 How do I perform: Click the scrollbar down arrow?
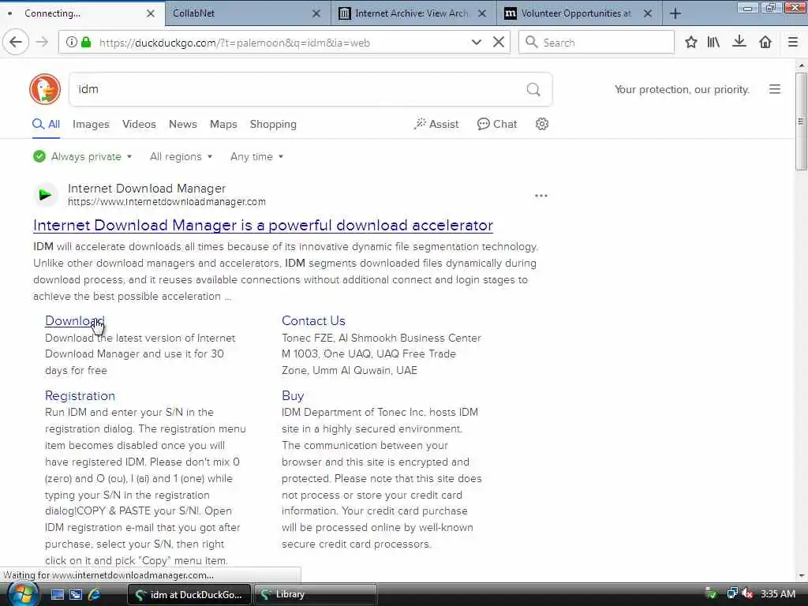801,575
